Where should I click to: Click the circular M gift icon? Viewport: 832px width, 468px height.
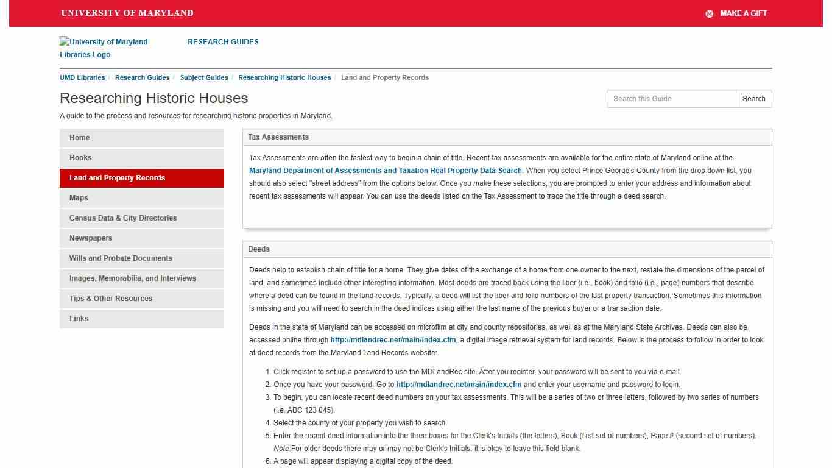[x=709, y=13]
